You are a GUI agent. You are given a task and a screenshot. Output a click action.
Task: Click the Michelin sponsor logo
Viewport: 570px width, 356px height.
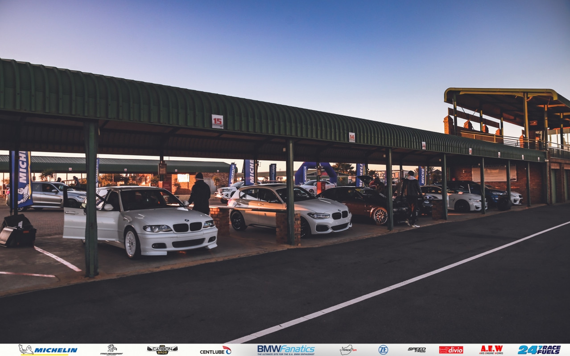(x=48, y=350)
